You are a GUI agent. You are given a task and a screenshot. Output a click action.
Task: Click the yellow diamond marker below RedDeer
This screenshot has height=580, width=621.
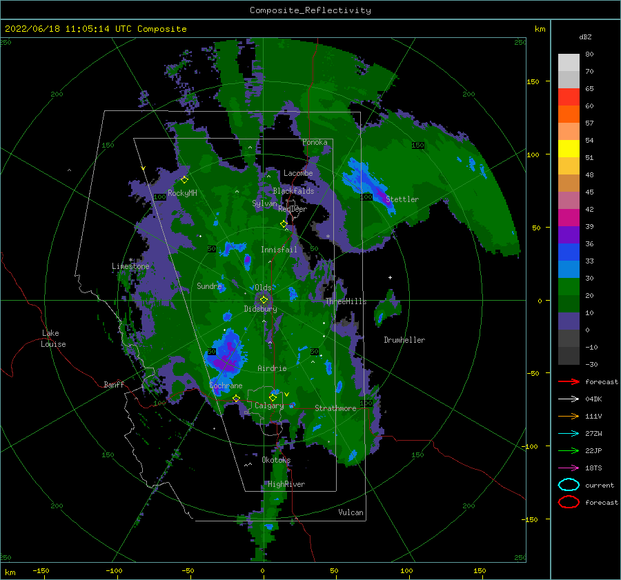coord(284,224)
